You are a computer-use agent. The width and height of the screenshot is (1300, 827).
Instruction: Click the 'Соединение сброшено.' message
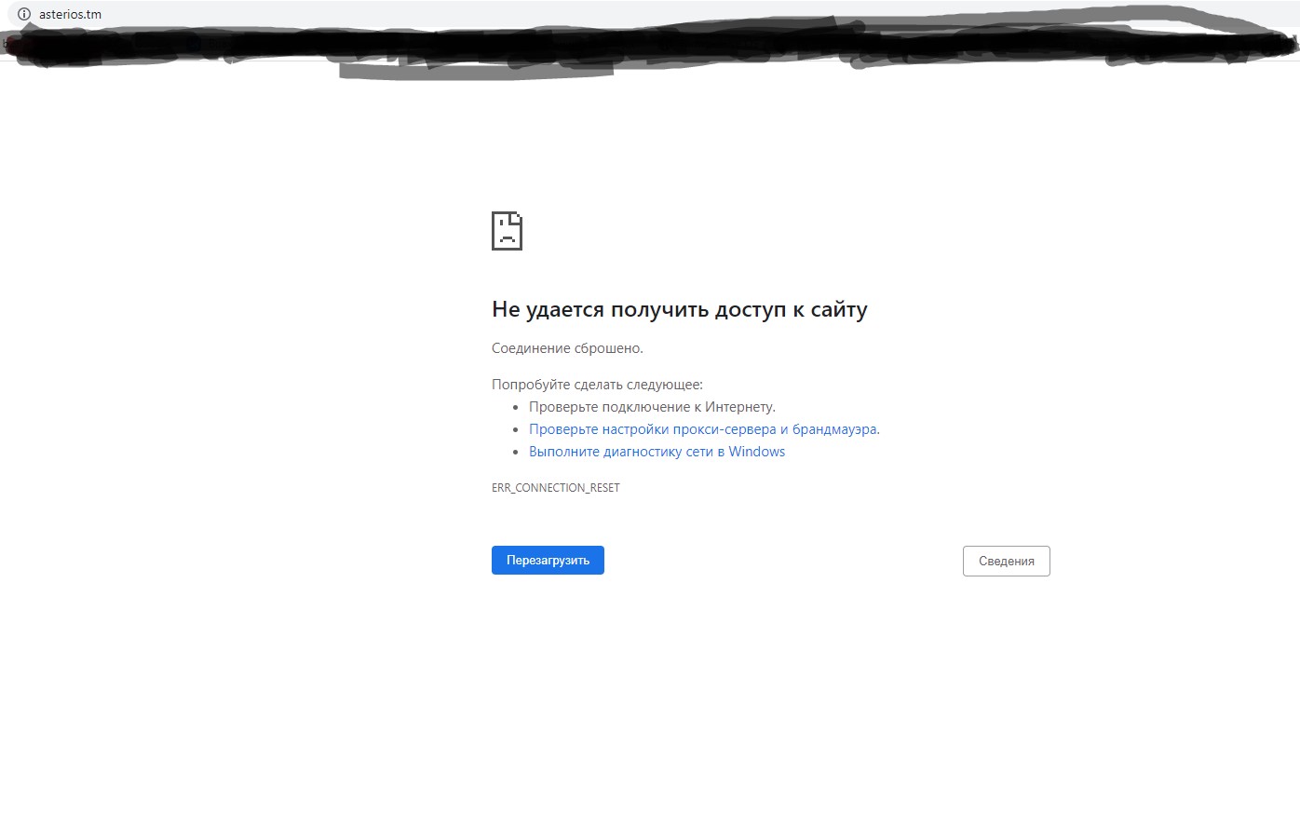coord(567,348)
